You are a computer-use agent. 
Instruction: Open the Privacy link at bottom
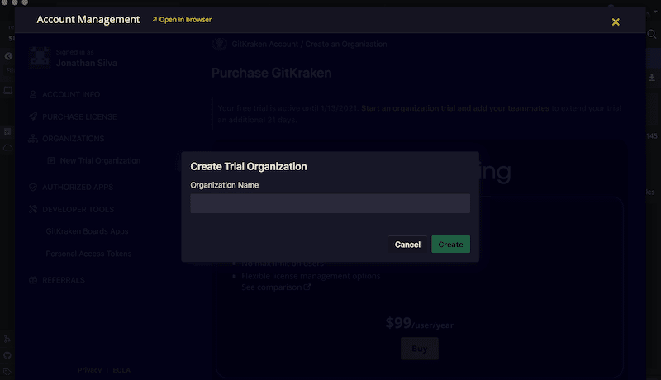coord(89,370)
